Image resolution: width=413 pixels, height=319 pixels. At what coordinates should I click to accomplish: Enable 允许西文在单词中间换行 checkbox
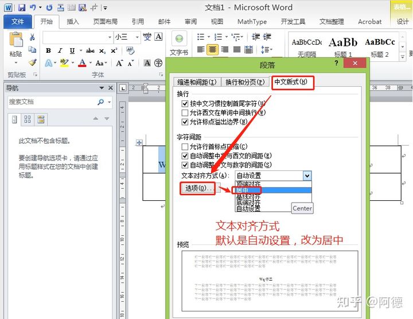[x=185, y=113]
